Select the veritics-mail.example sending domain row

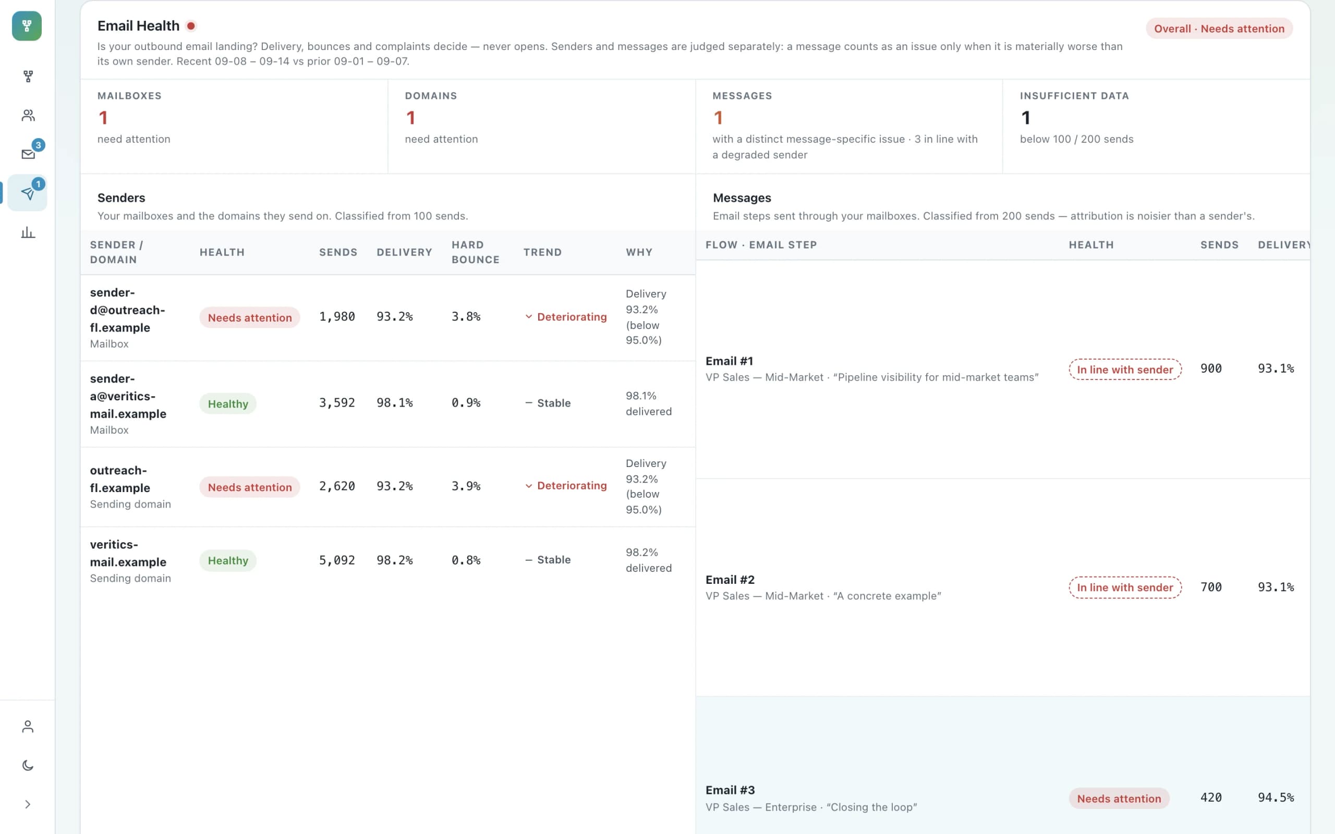point(388,561)
